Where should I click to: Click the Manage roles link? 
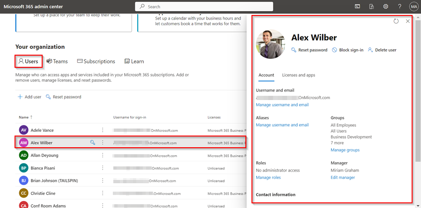[268, 178]
